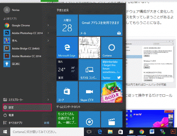The image size is (177, 136).
Task: Open Illustrator from the taskbar
Action: click(173, 132)
